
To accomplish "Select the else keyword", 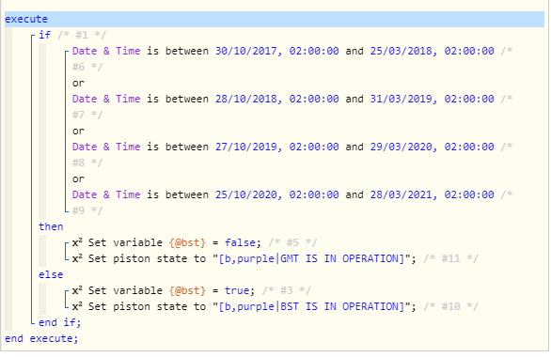I will [x=51, y=274].
